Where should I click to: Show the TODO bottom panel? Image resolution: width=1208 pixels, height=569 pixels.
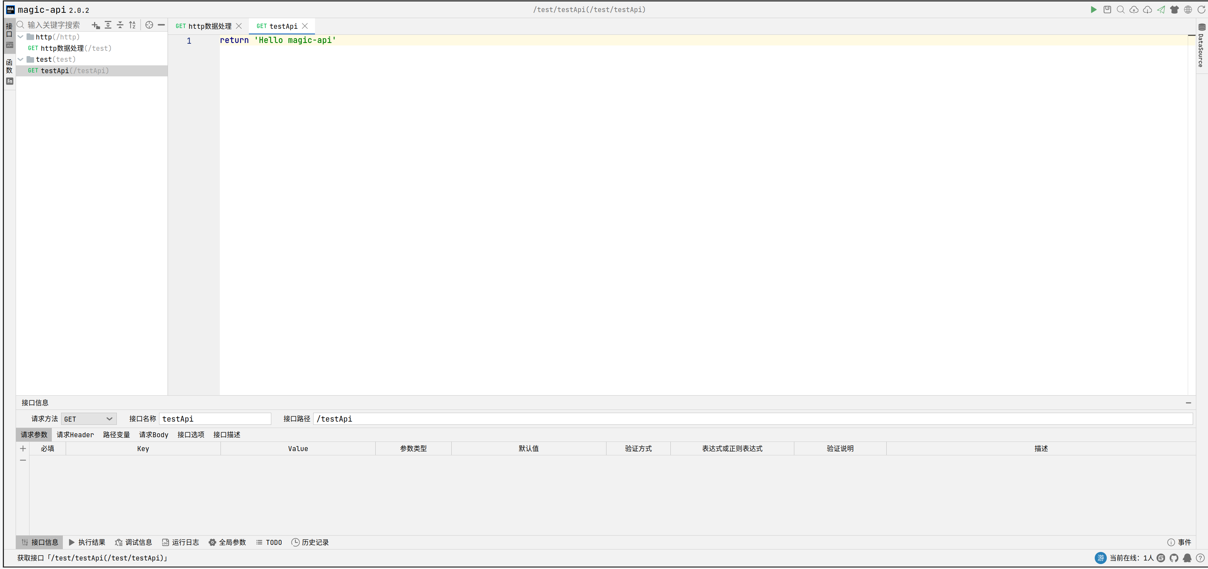pos(269,542)
